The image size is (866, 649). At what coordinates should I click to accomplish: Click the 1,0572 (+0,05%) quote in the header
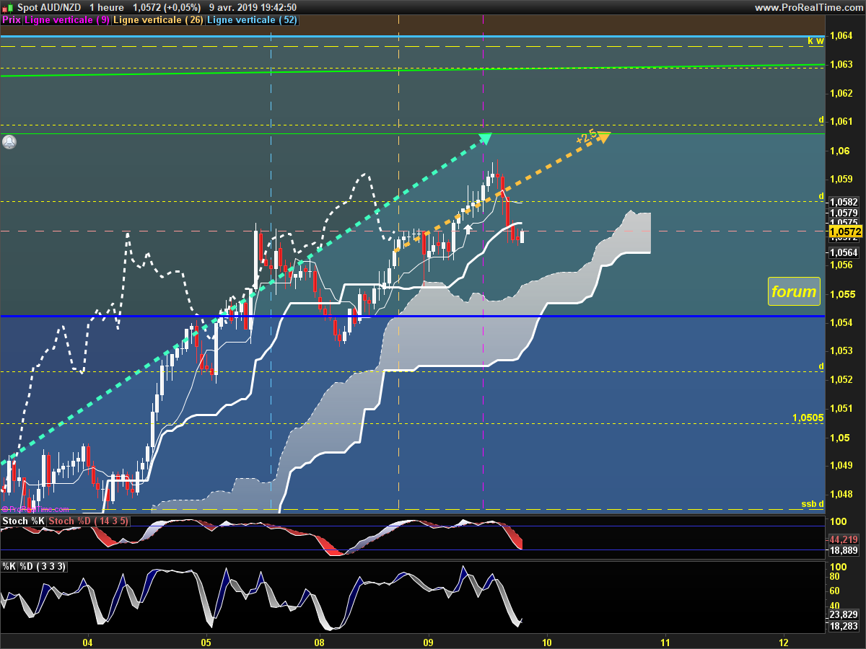coord(167,7)
